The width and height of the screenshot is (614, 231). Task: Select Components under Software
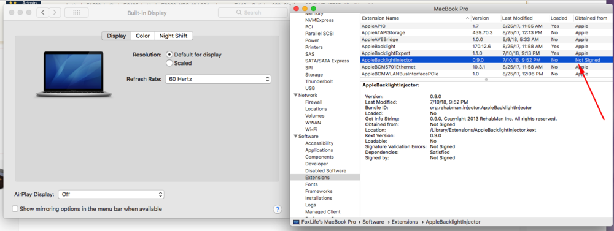coord(319,157)
